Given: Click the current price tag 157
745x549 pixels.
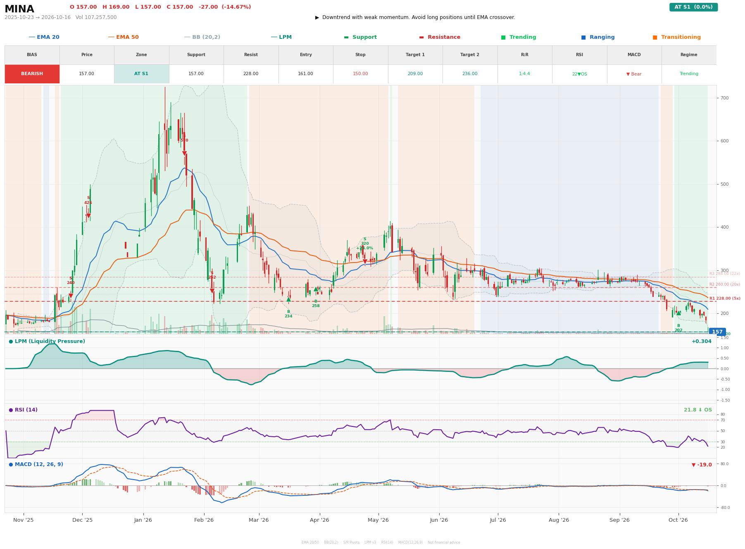Looking at the screenshot, I should click(x=717, y=331).
